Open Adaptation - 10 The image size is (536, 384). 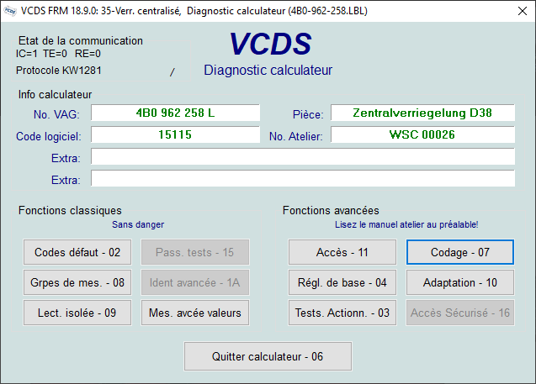click(460, 282)
